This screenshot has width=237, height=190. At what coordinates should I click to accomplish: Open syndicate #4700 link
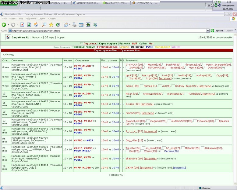[x=78, y=141]
